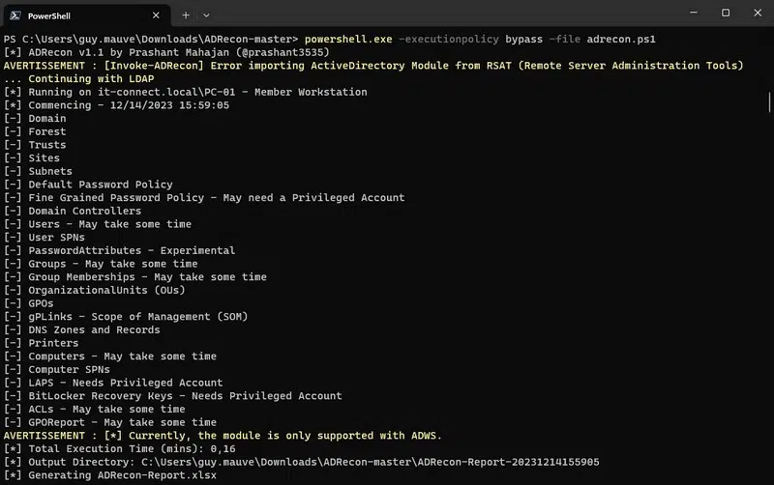Click the 'DNS Zones and Records' line
The image size is (774, 485).
[82, 329]
